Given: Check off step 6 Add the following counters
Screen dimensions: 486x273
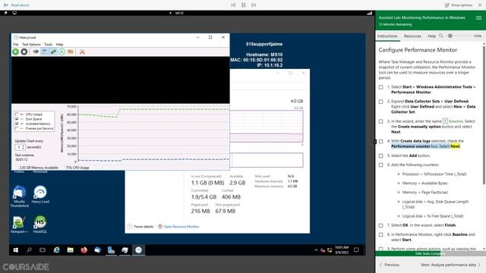Looking at the screenshot, I should point(381,165).
